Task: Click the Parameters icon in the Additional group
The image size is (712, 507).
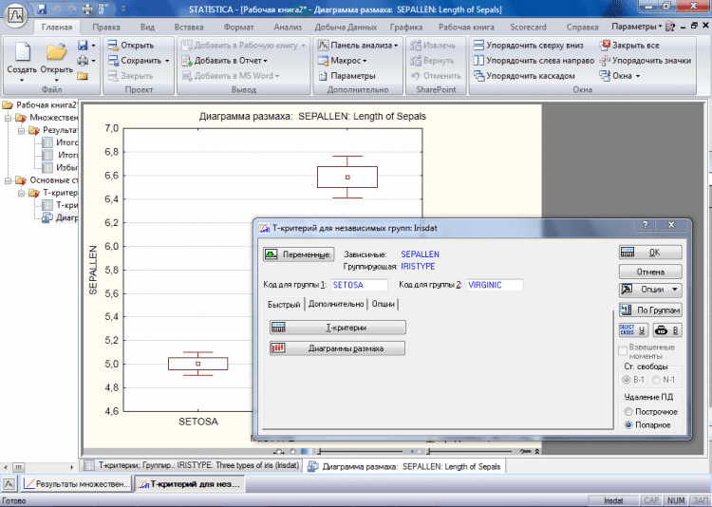Action: [323, 76]
